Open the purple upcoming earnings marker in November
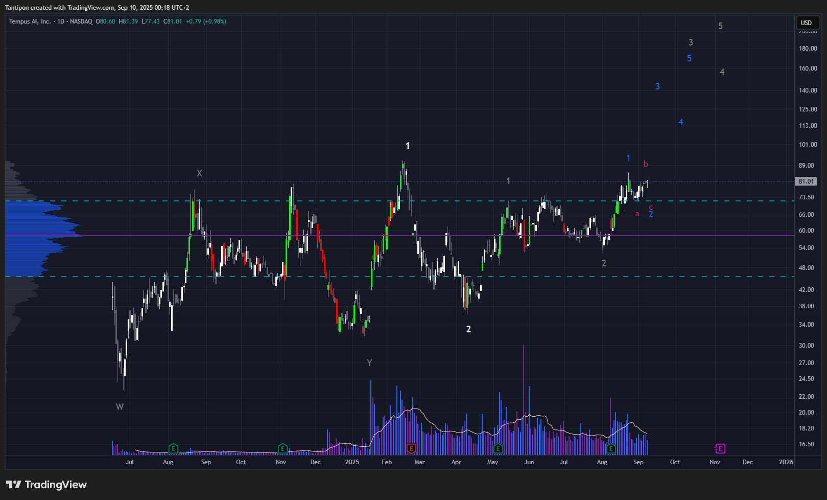 coord(720,449)
